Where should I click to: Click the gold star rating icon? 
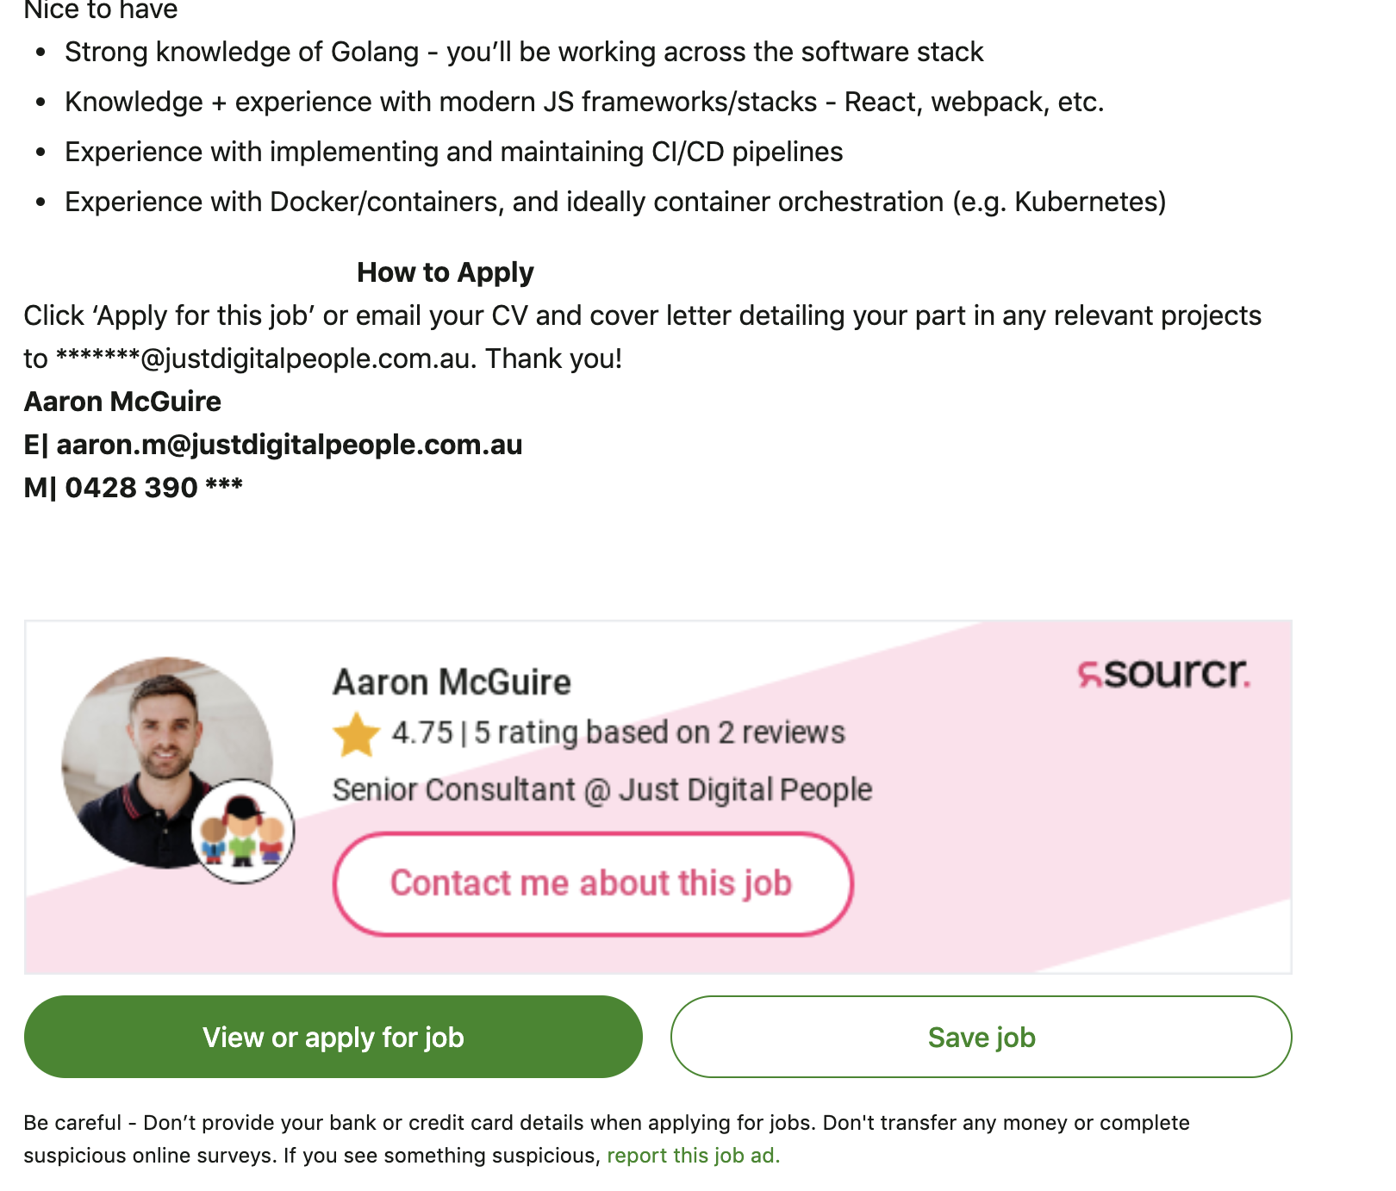(x=356, y=734)
